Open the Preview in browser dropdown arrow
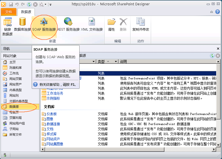Image resolution: width=222 pixels, height=159 pixels. [x=45, y=4]
